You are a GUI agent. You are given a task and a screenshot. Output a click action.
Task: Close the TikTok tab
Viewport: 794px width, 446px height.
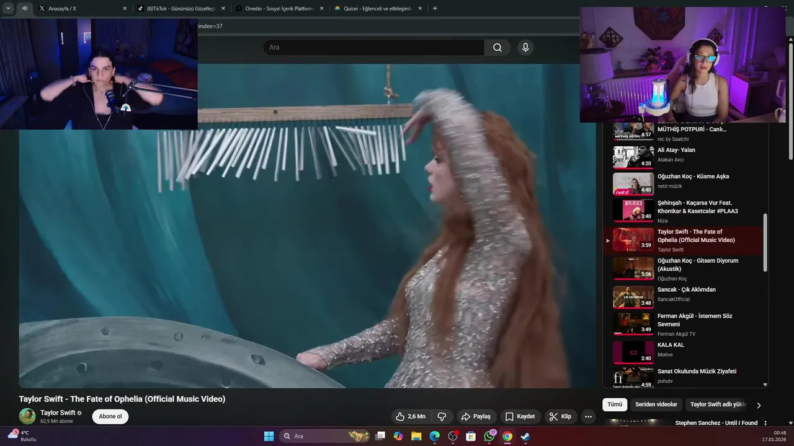(223, 9)
